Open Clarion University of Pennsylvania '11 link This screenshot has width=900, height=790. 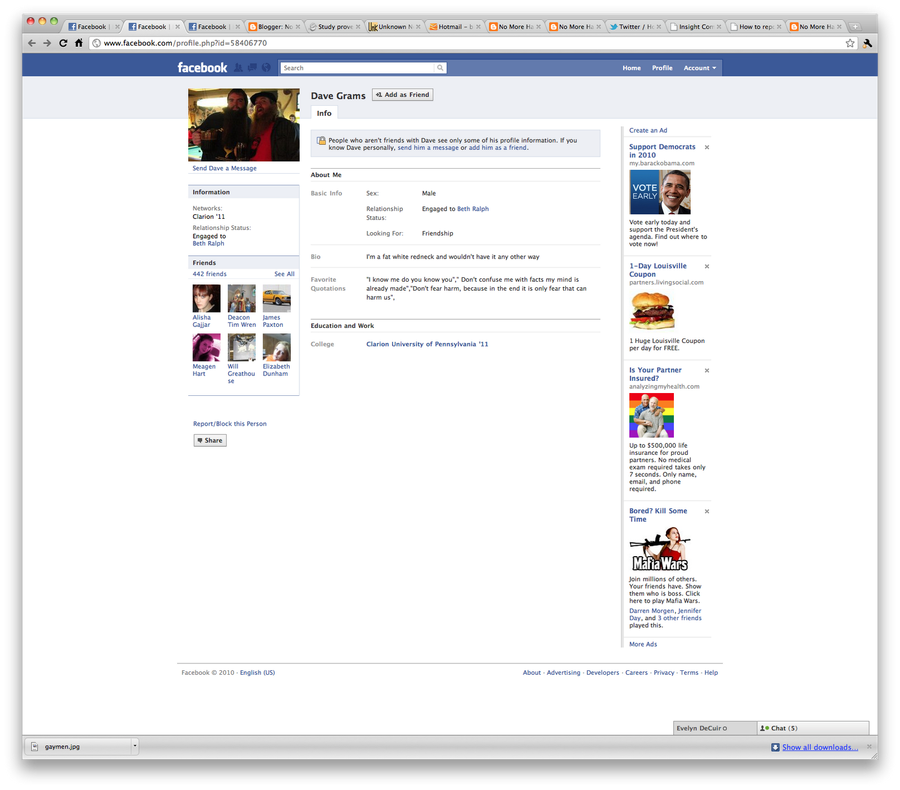click(427, 344)
